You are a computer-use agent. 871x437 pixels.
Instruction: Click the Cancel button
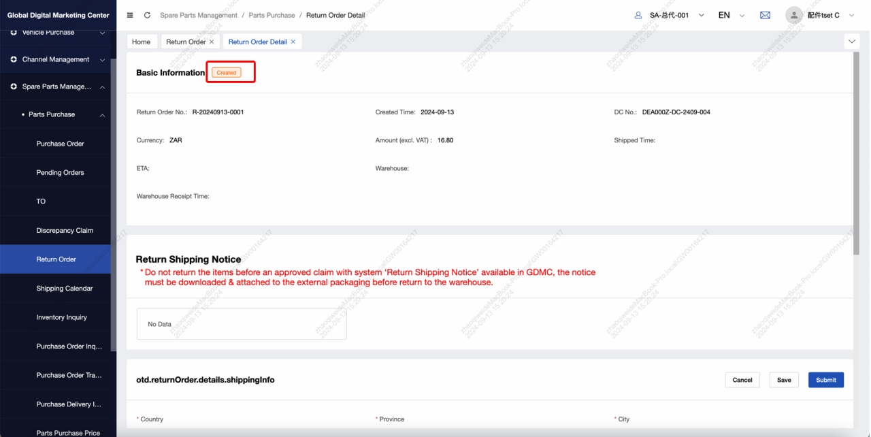click(x=742, y=380)
